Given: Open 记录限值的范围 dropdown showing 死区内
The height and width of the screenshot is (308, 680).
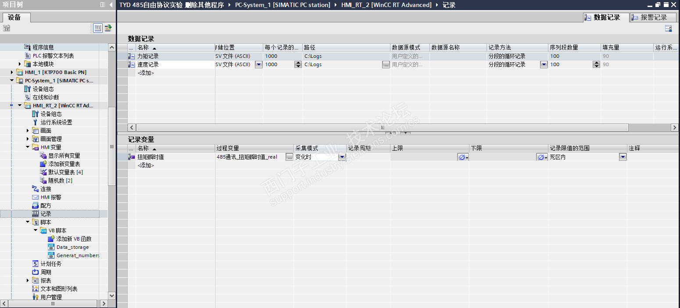Looking at the screenshot, I should pos(623,157).
